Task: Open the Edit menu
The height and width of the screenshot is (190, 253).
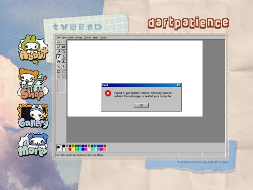Action: coord(64,38)
